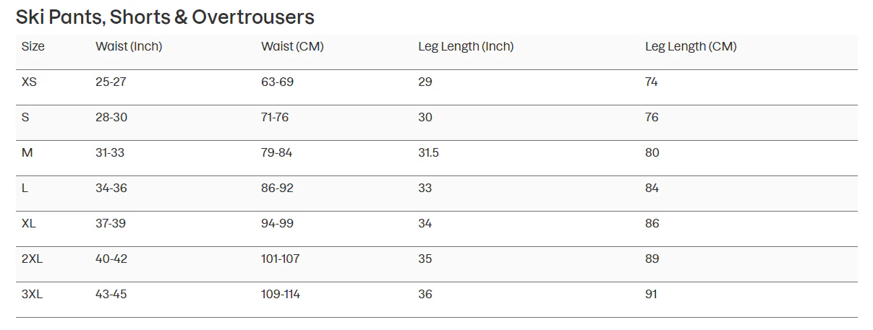The height and width of the screenshot is (330, 873).
Task: Select the XS size row label
Action: tap(29, 82)
